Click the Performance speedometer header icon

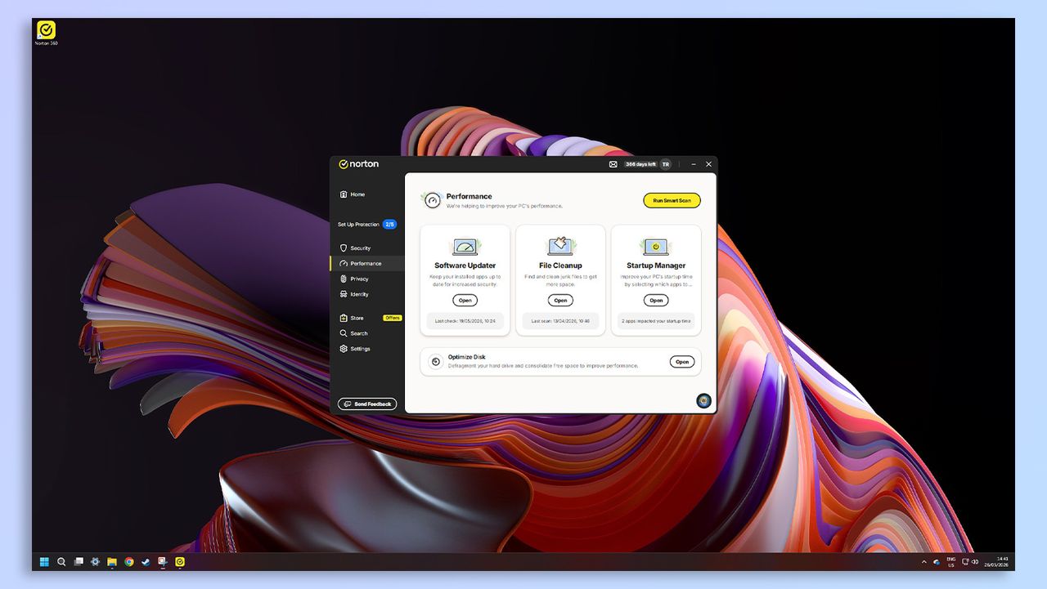tap(433, 200)
